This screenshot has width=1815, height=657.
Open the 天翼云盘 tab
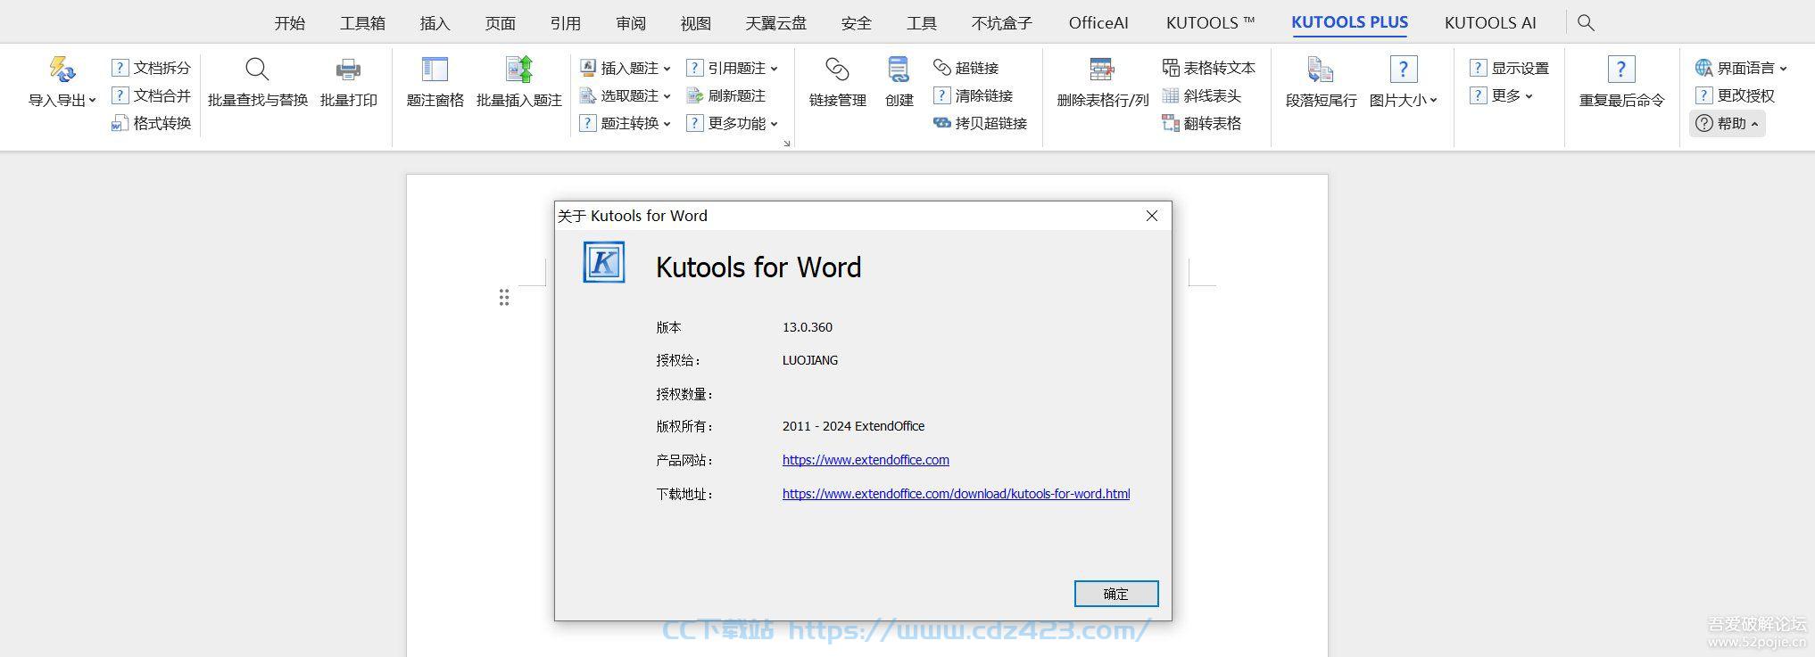tap(776, 23)
